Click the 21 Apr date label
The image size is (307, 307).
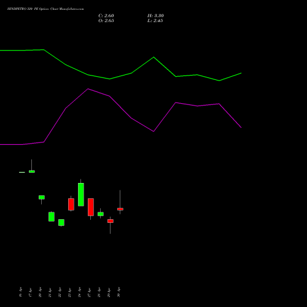click(50, 292)
